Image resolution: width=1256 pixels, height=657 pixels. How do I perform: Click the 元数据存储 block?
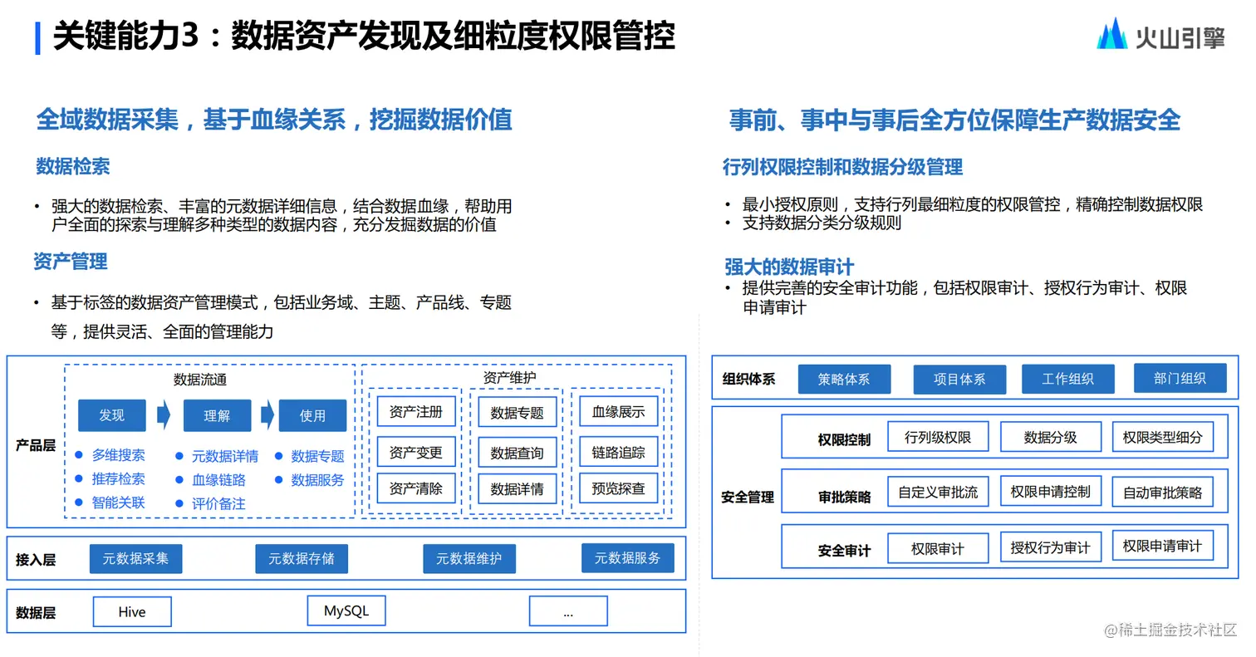tap(302, 559)
